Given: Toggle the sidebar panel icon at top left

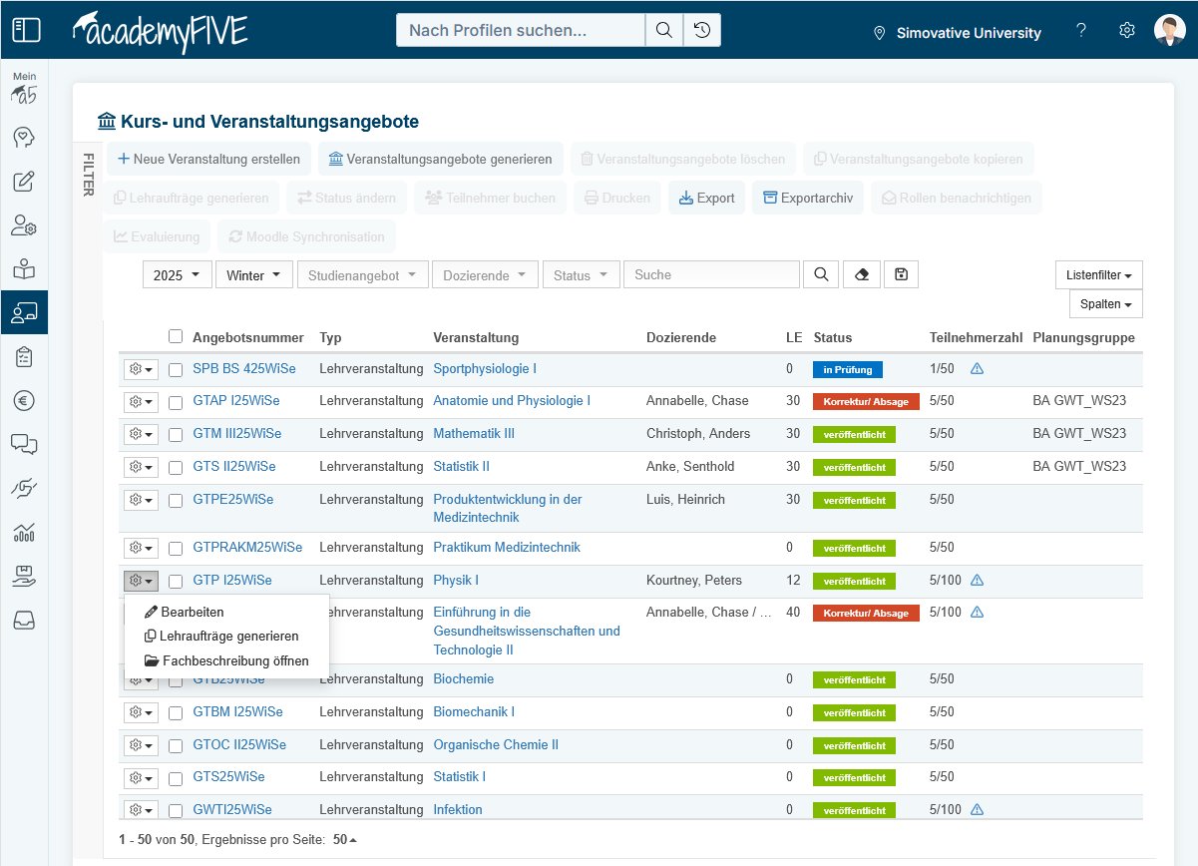Looking at the screenshot, I should [x=26, y=30].
